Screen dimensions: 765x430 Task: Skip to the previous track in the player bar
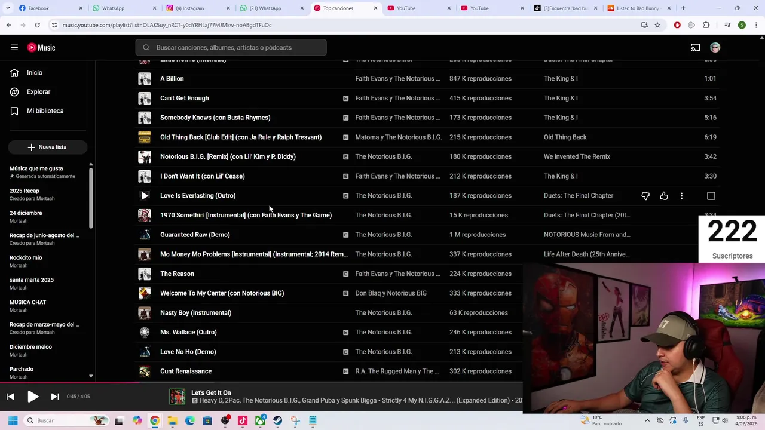10,397
